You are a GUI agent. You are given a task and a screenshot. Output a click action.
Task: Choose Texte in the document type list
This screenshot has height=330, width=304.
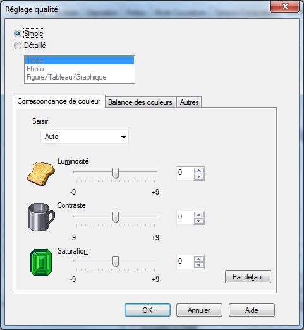[x=80, y=61]
